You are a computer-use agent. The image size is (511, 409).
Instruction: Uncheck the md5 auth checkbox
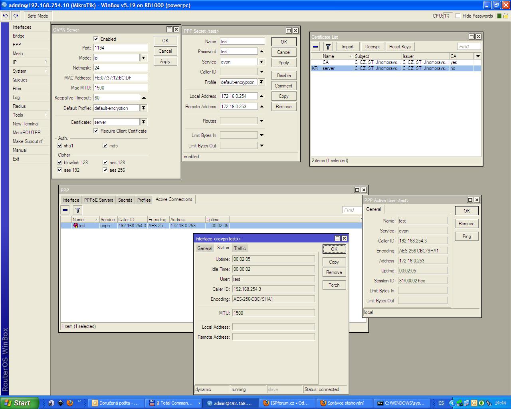(105, 146)
